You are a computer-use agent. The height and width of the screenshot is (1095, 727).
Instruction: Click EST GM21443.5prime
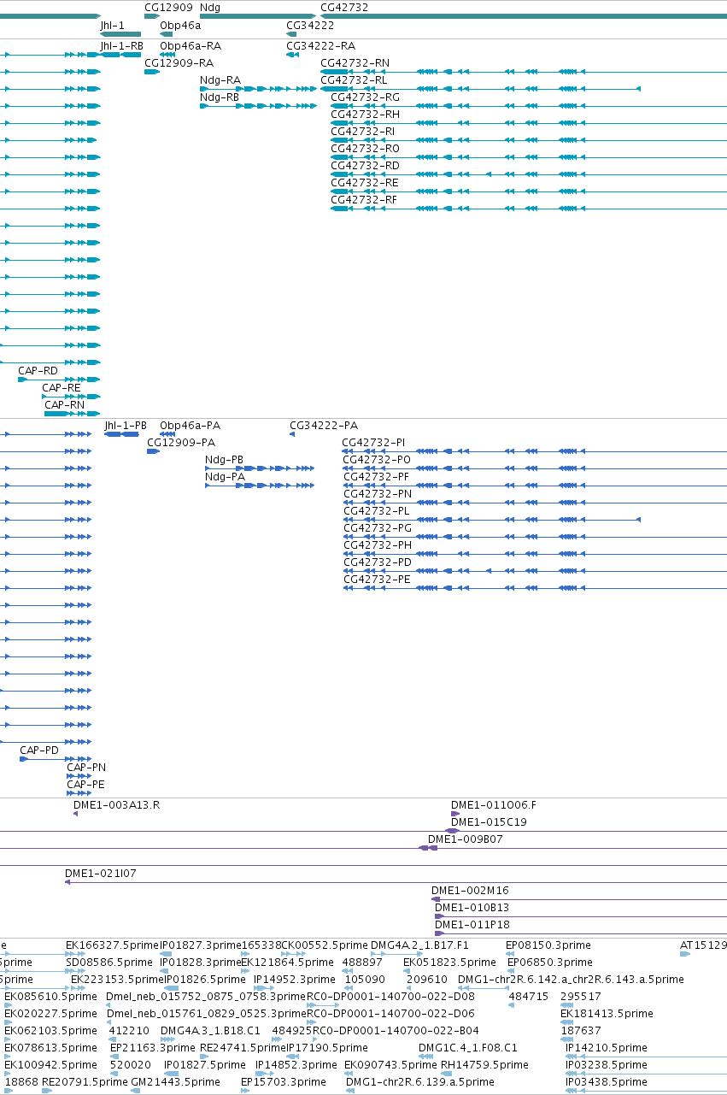174,1081
